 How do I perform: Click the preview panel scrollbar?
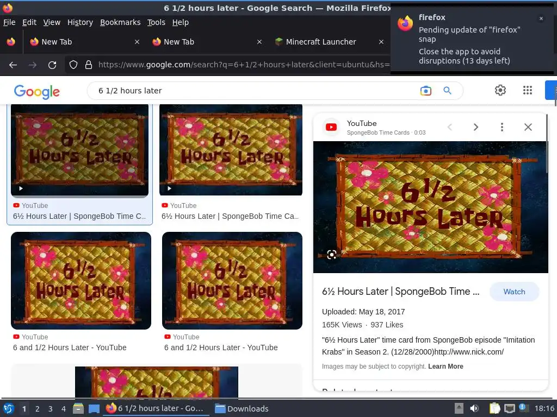click(547, 143)
